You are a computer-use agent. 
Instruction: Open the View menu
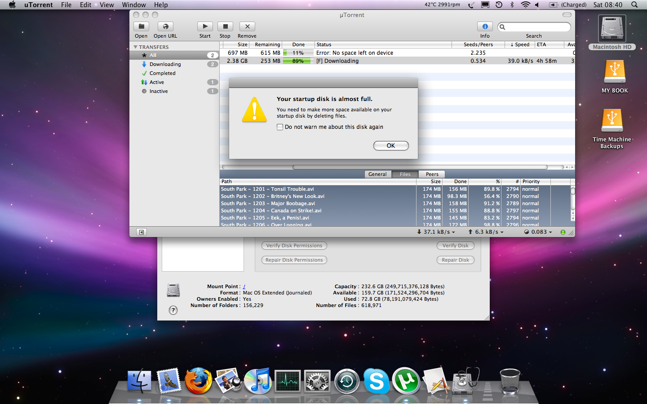point(106,5)
